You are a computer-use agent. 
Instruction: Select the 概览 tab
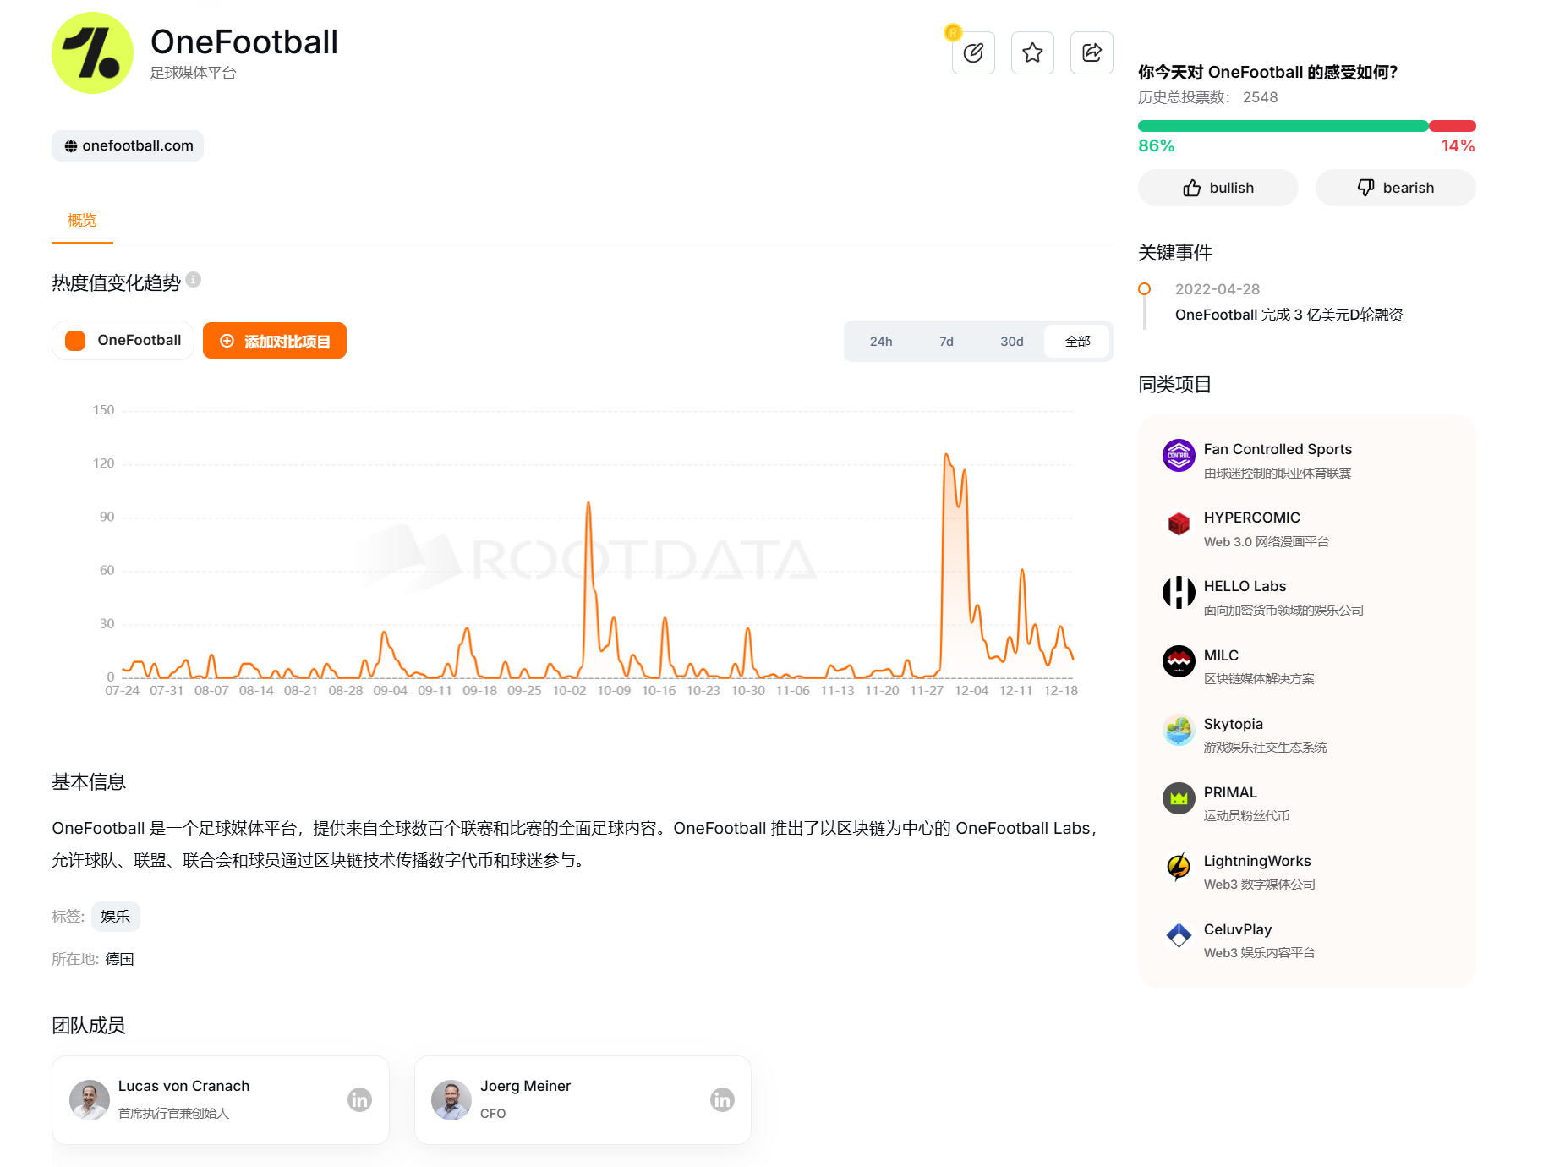(x=82, y=220)
